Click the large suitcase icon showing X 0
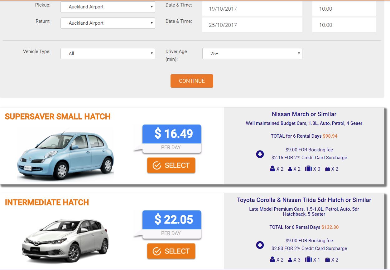The image size is (390, 270). tap(309, 169)
